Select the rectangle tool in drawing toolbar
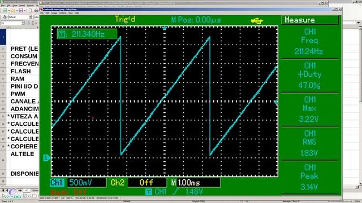This screenshot has height=203, width=362. click(x=35, y=196)
